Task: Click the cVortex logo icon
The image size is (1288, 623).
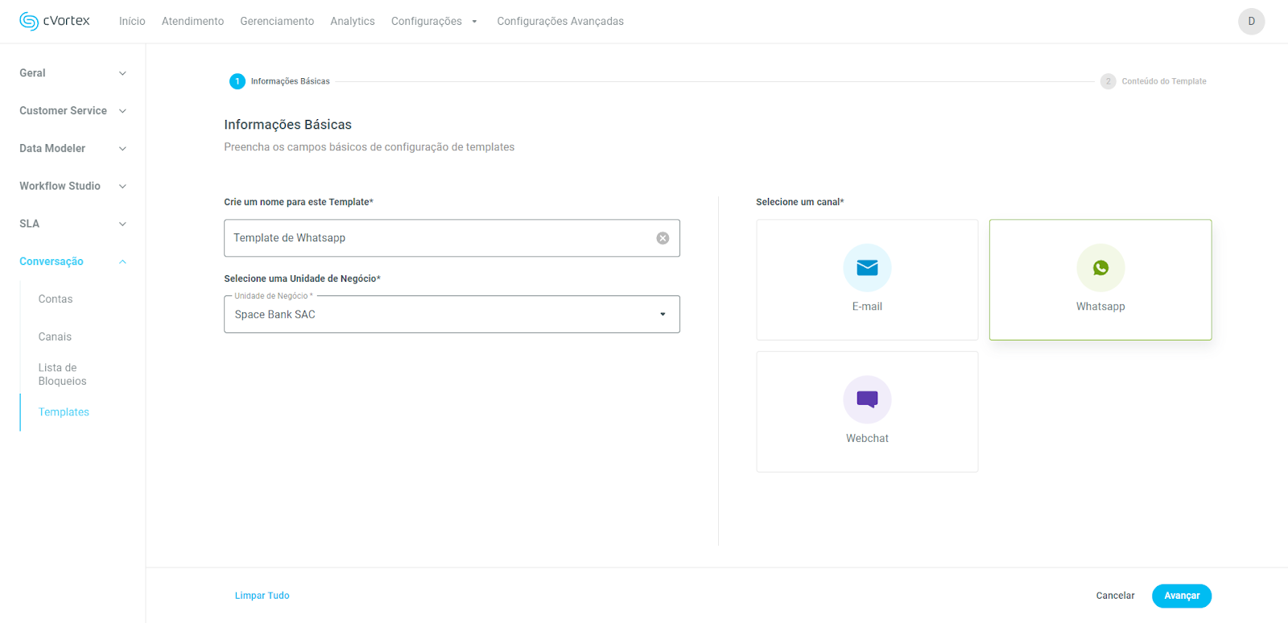Action: pyautogui.click(x=29, y=22)
